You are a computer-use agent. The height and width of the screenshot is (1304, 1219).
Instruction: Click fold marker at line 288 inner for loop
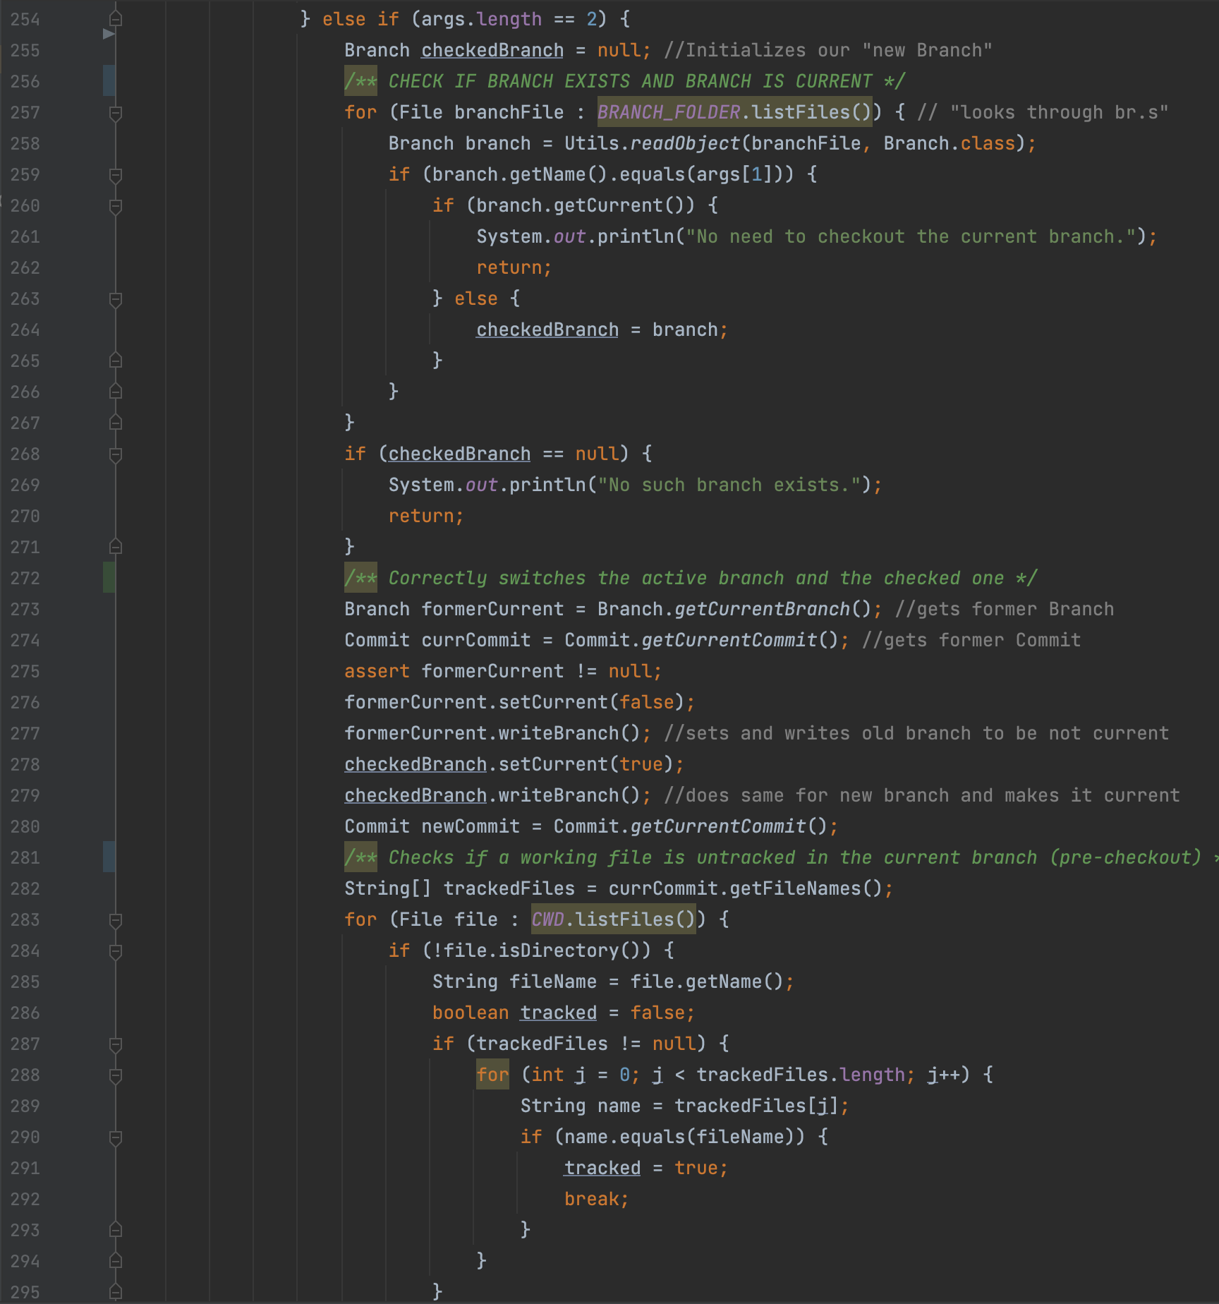(116, 1075)
